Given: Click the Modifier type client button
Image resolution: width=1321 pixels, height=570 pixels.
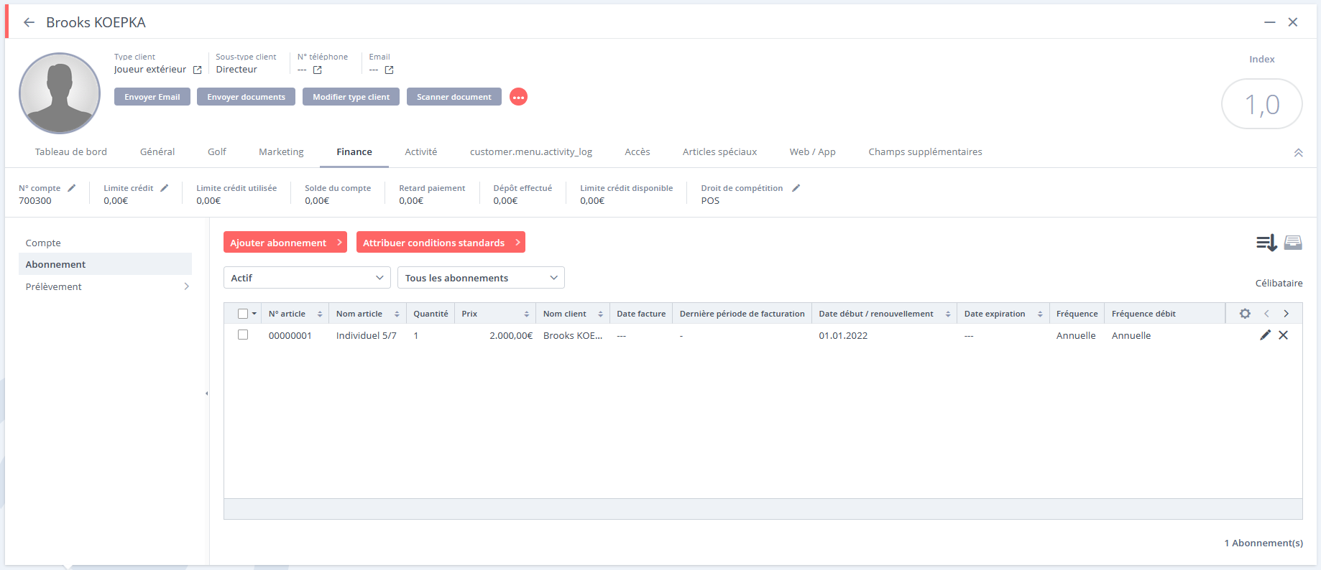Looking at the screenshot, I should point(351,97).
